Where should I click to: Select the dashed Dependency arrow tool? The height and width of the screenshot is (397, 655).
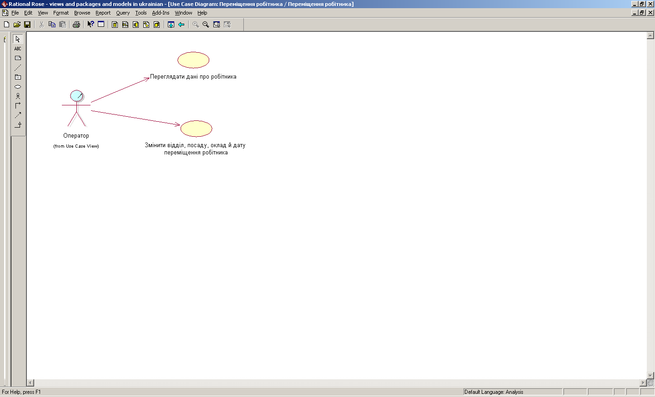point(18,115)
